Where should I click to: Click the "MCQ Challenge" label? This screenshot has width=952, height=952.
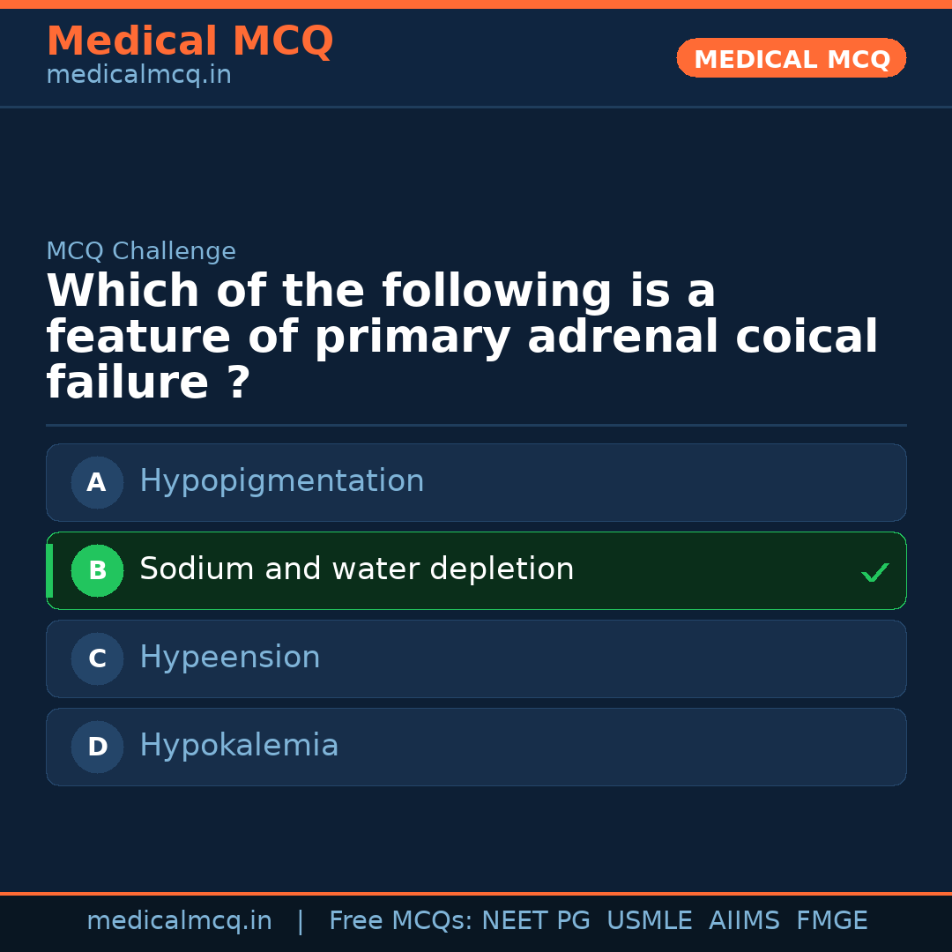[x=141, y=251]
